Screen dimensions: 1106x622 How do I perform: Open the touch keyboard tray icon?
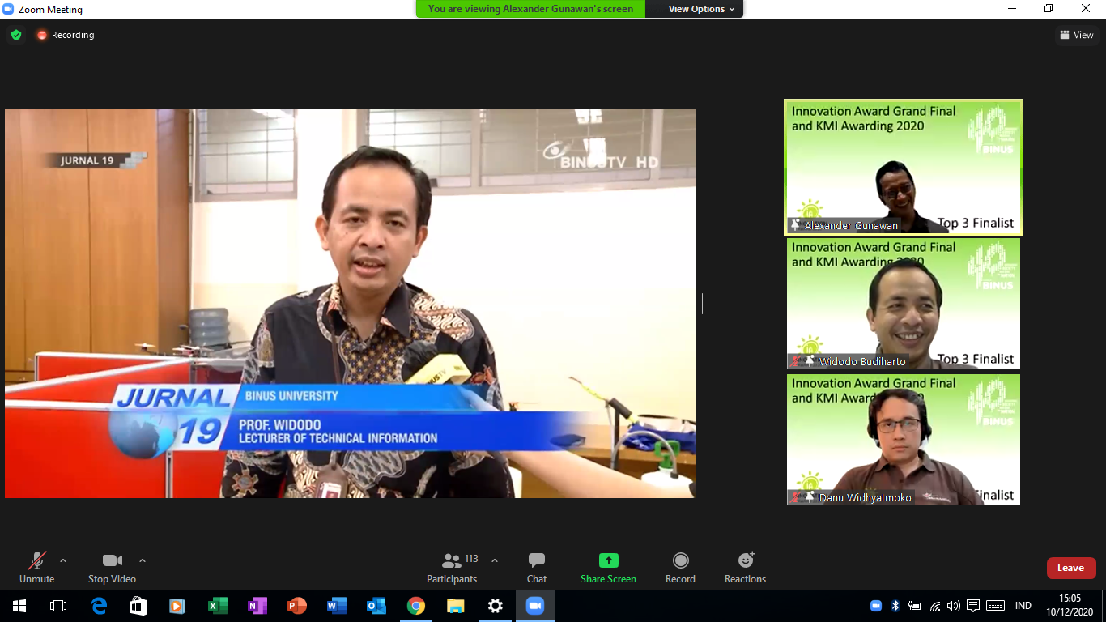pos(996,606)
